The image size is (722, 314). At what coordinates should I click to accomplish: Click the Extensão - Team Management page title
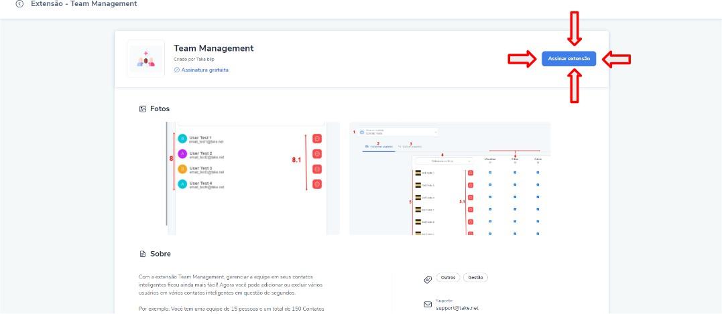[x=84, y=4]
